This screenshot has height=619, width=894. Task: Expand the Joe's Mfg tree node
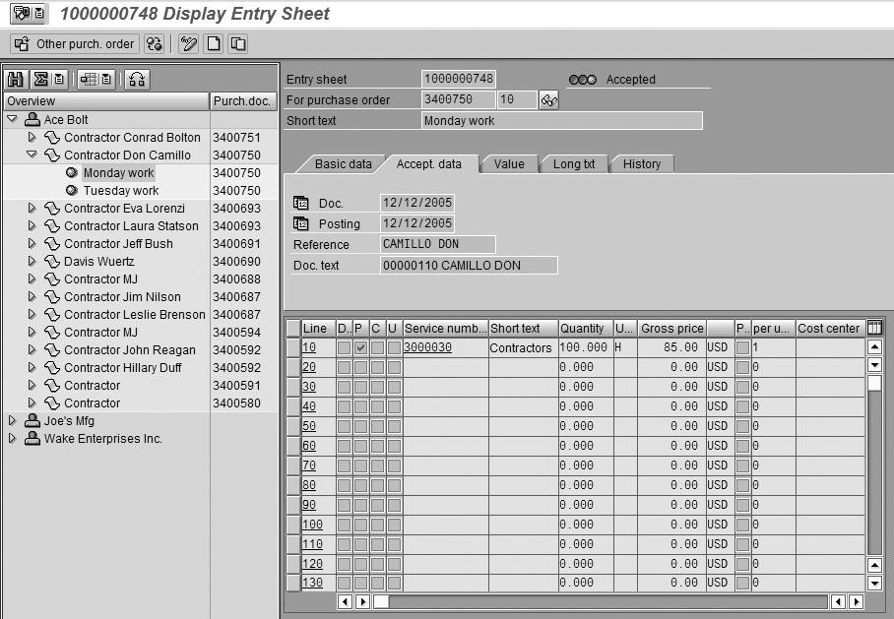[x=13, y=421]
